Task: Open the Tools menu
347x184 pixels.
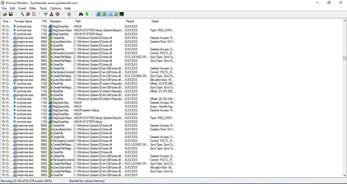Action: pyautogui.click(x=43, y=8)
